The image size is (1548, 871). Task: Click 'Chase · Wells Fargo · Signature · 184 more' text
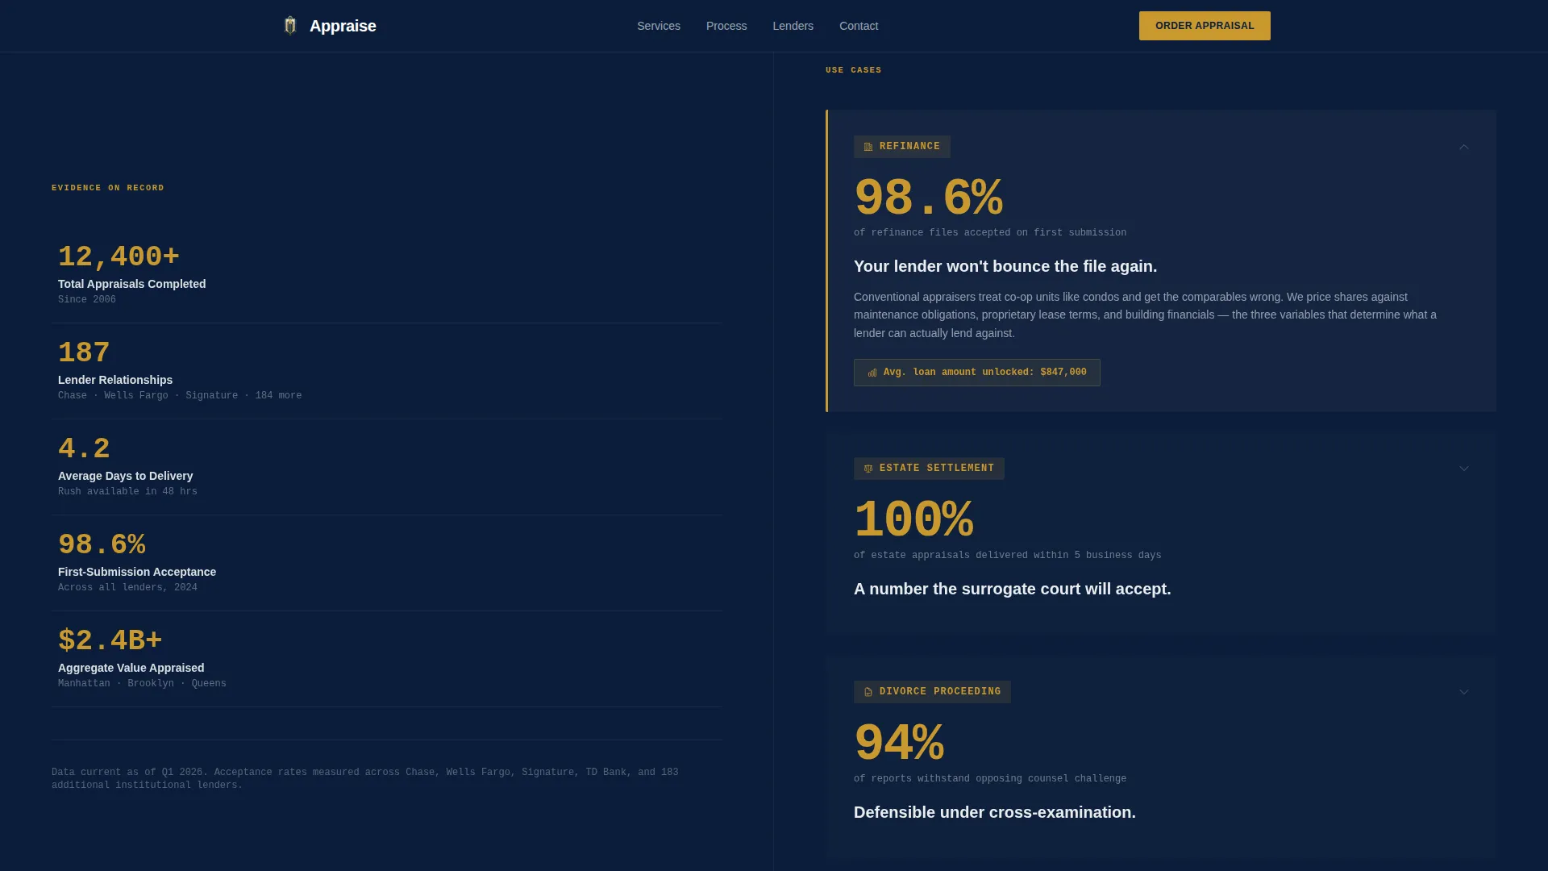pos(180,396)
